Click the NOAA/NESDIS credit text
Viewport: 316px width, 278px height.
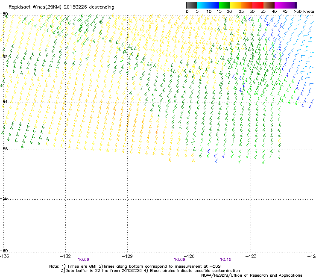[x=252, y=275]
